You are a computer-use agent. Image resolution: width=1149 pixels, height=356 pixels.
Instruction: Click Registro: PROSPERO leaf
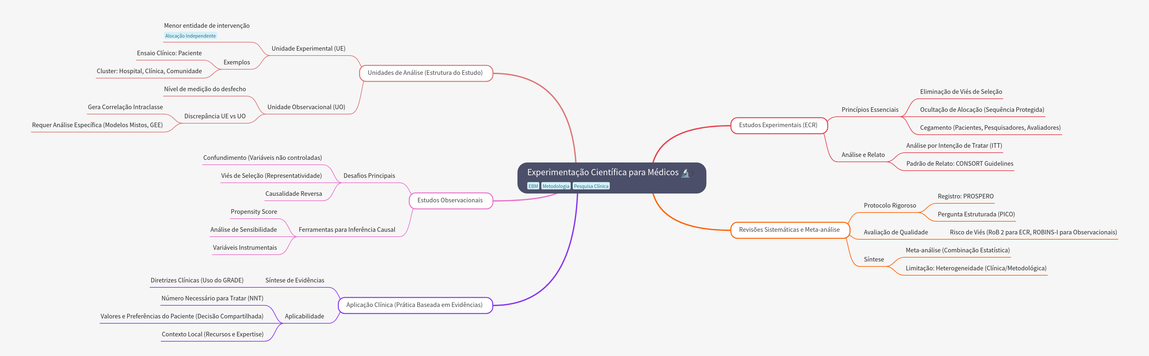965,196
